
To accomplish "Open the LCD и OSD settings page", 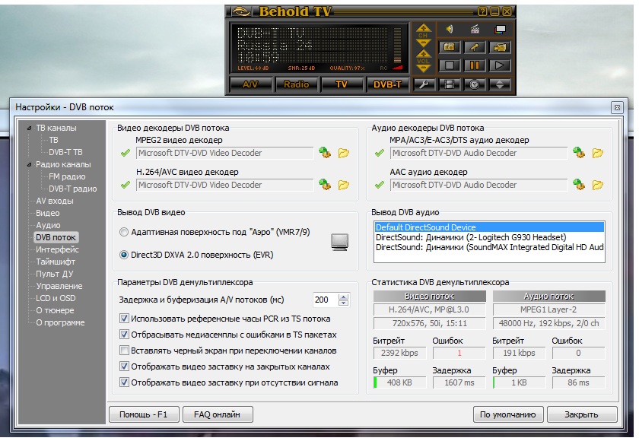I will pos(56,298).
